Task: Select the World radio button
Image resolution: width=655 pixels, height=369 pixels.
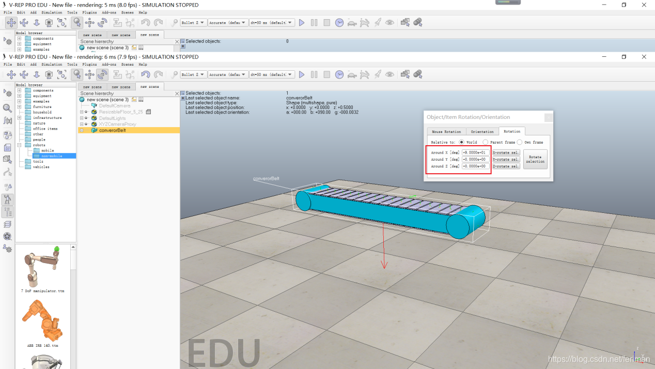Action: click(461, 142)
